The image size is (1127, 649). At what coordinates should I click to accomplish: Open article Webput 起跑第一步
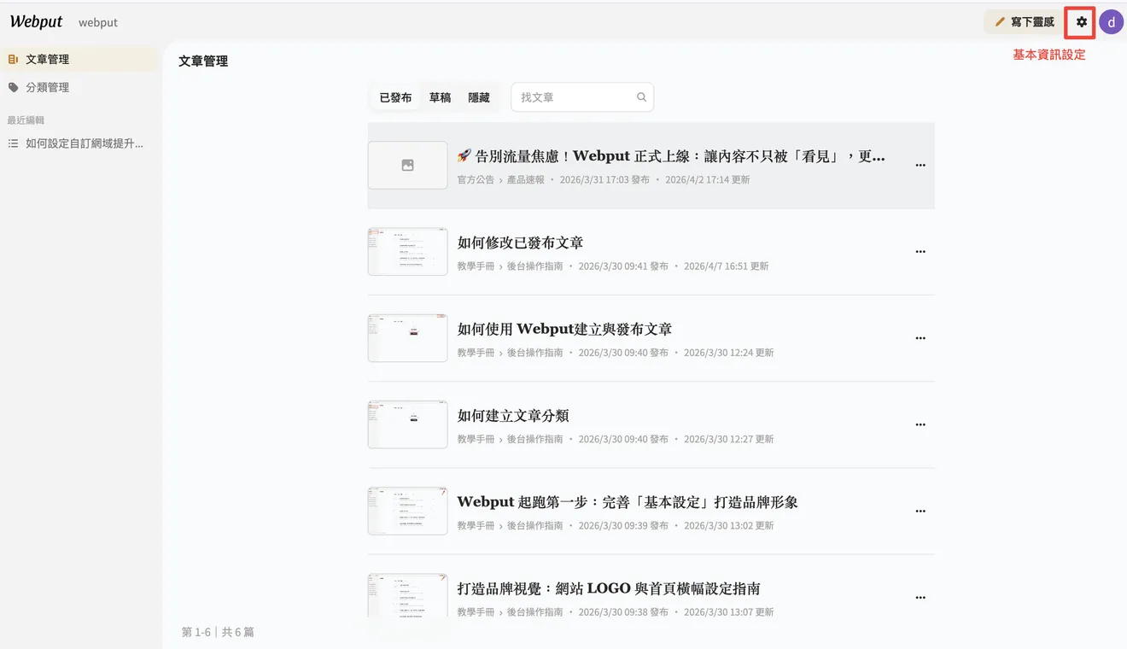point(628,502)
